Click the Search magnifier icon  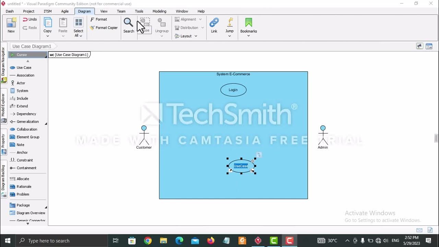(x=129, y=23)
